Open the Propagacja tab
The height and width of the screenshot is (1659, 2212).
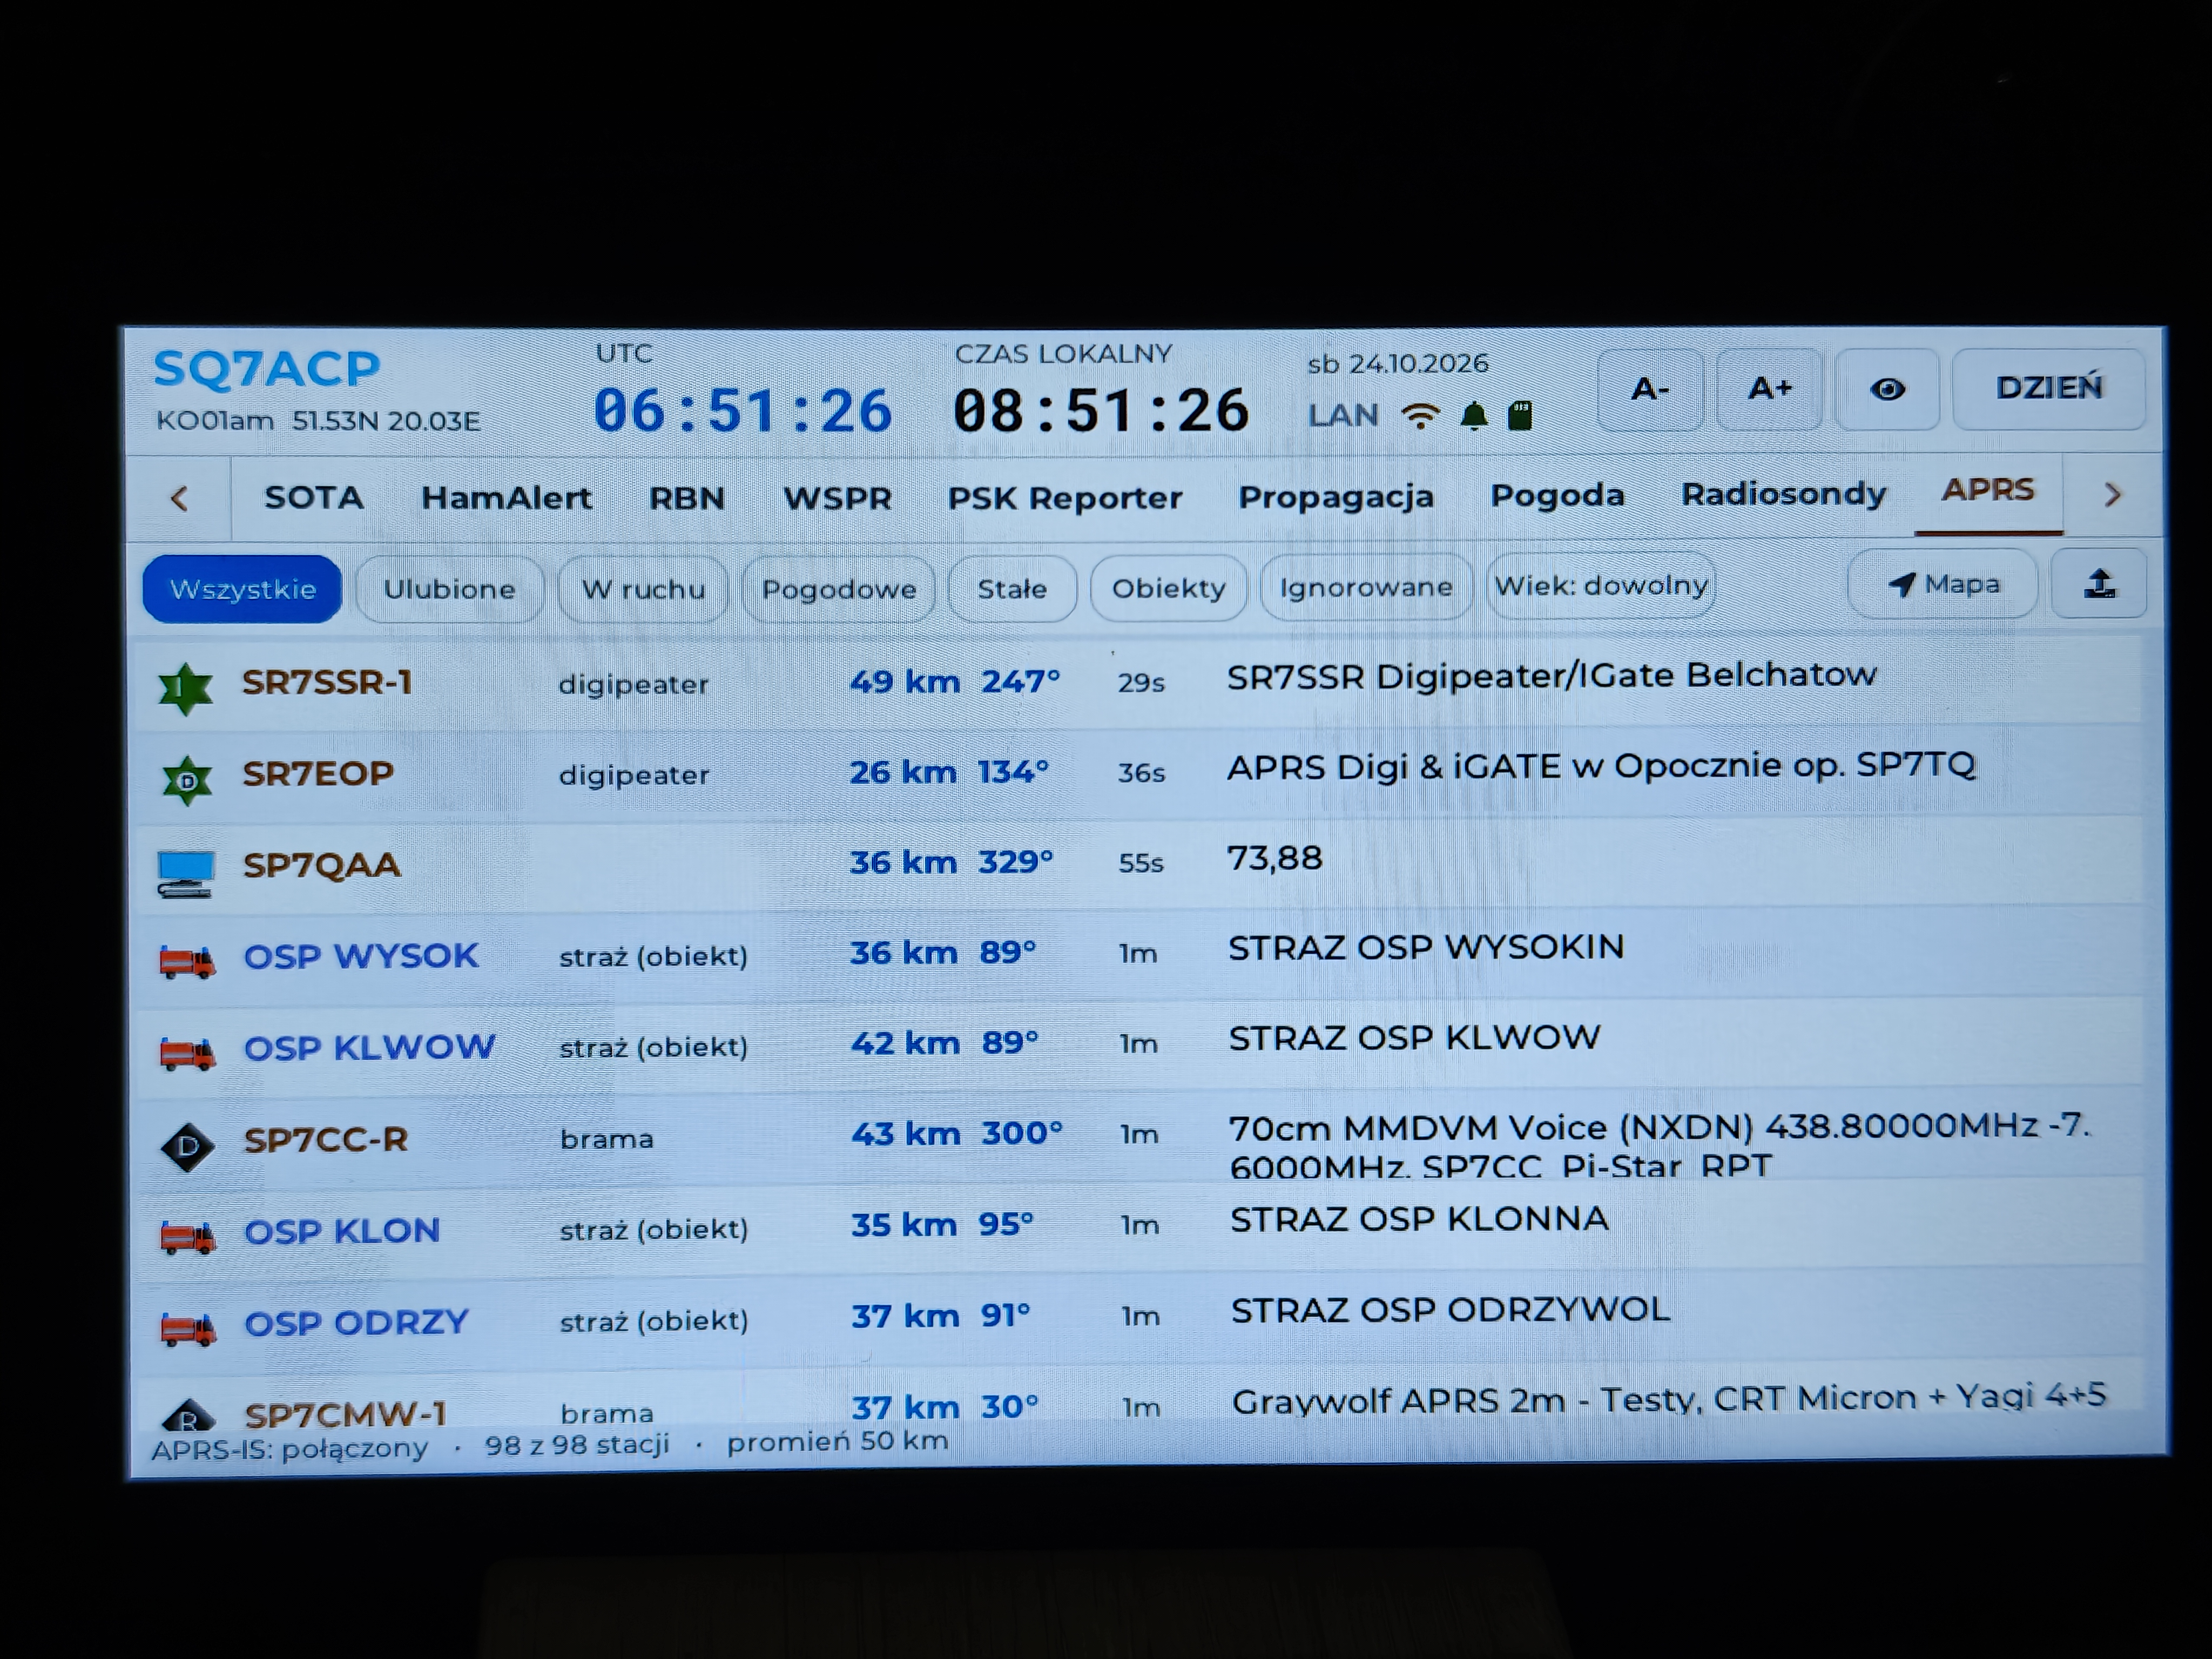pos(1336,497)
